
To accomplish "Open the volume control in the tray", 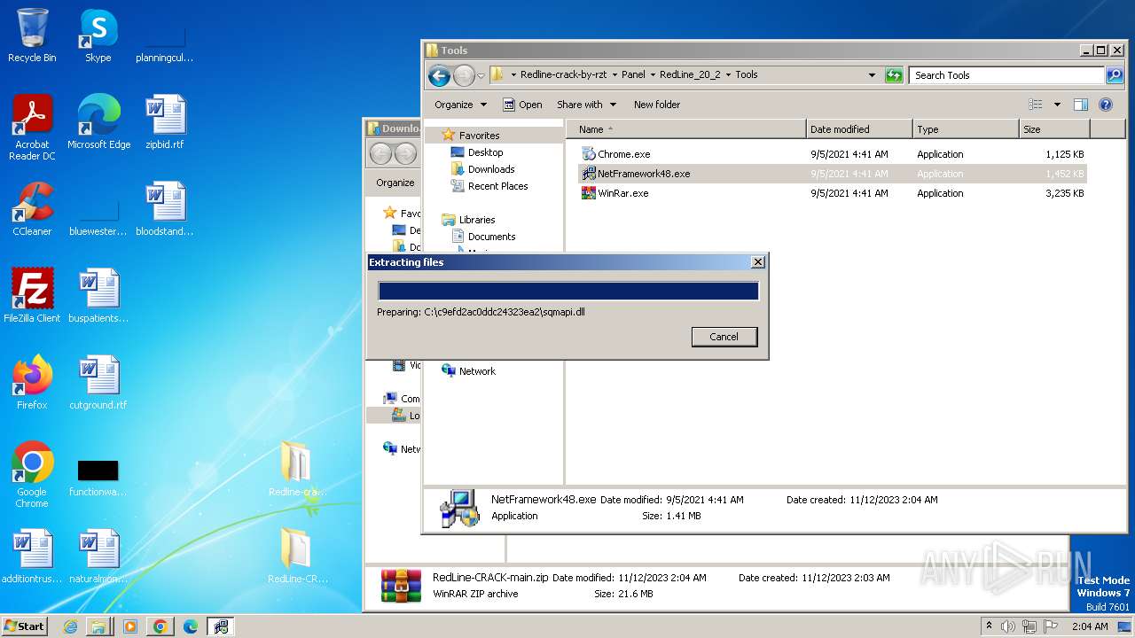I will [x=1008, y=626].
